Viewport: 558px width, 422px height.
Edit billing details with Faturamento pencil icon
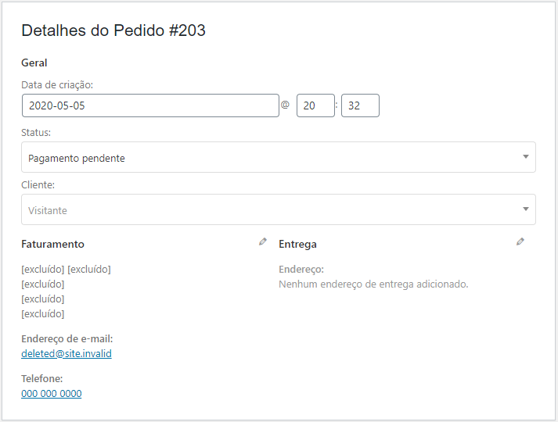(x=263, y=242)
